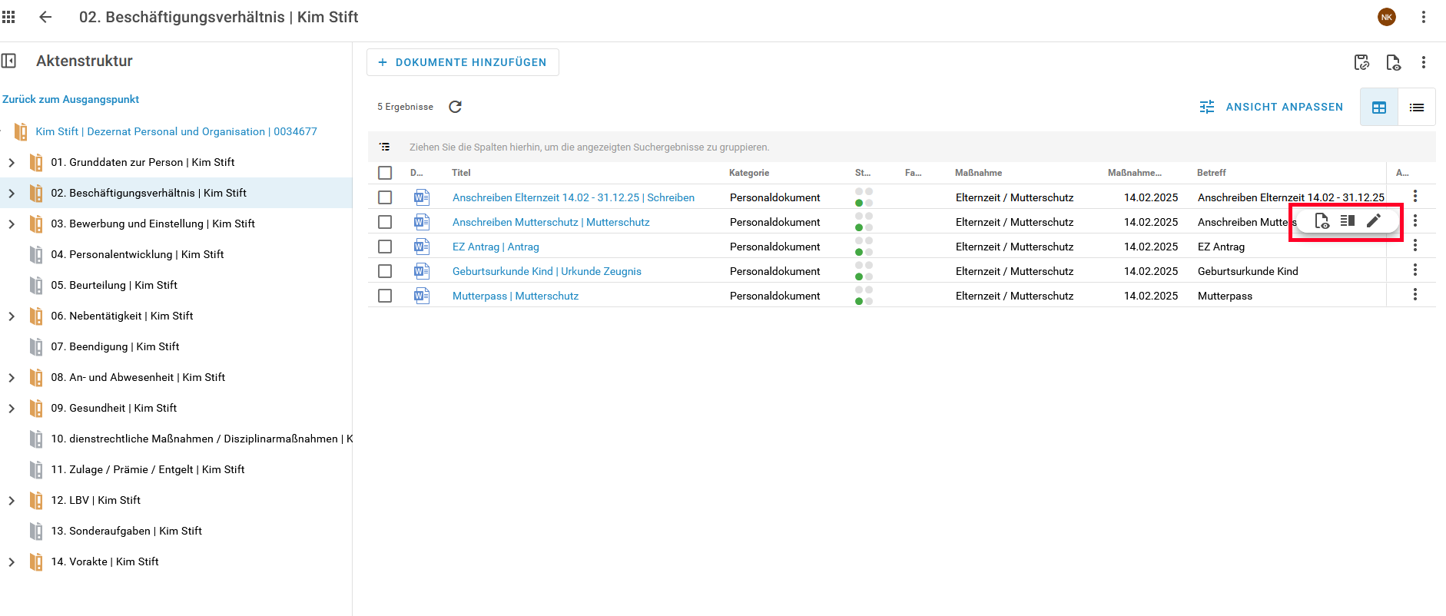Click Dokumente hinzufügen button
The height and width of the screenshot is (616, 1446).
[x=463, y=62]
